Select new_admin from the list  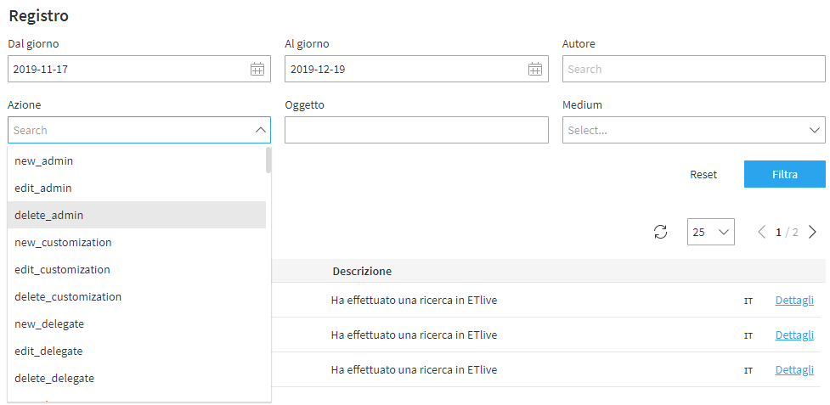43,160
